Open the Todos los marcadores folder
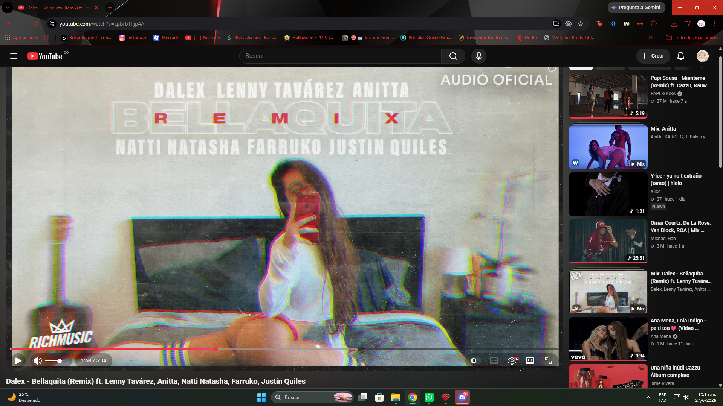Image resolution: width=723 pixels, height=406 pixels. pyautogui.click(x=692, y=38)
